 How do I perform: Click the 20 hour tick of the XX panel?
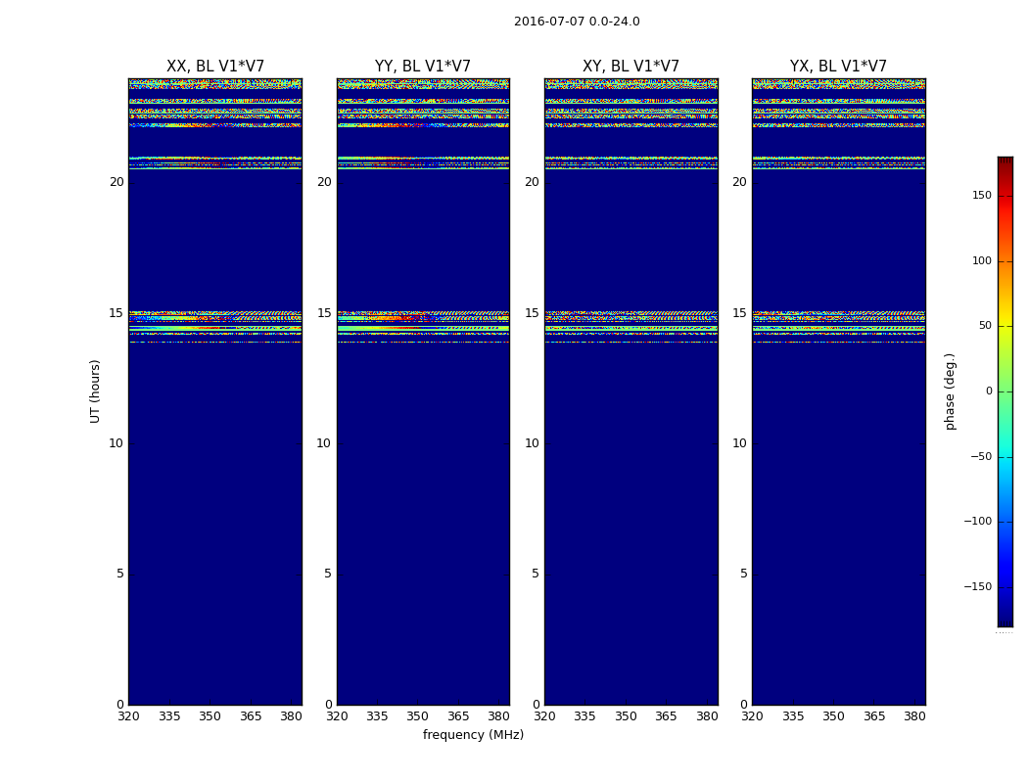(117, 182)
